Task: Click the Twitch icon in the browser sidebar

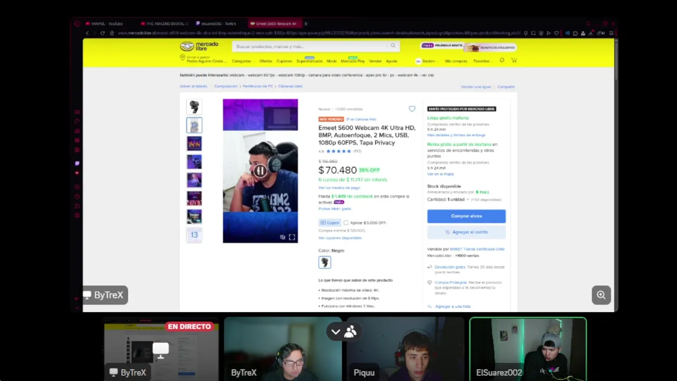Action: [x=77, y=164]
